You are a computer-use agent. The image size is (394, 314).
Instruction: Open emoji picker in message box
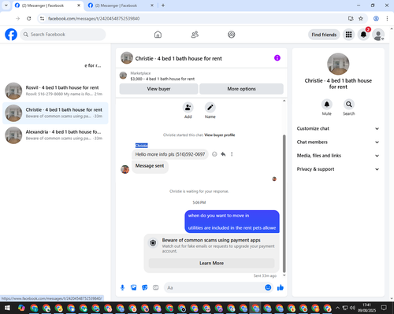pos(268,287)
